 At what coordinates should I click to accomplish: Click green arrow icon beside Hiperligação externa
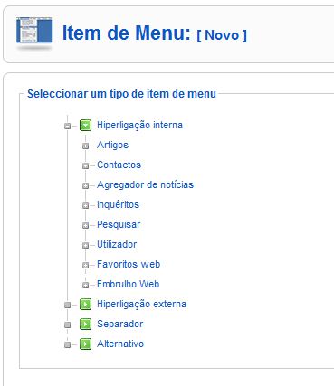85,305
